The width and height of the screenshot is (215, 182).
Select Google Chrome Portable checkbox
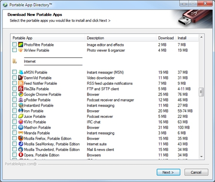(x=15, y=94)
